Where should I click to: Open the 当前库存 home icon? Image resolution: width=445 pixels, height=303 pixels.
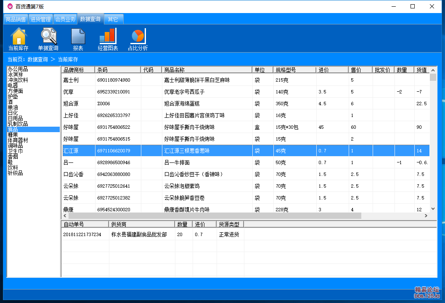(19, 40)
